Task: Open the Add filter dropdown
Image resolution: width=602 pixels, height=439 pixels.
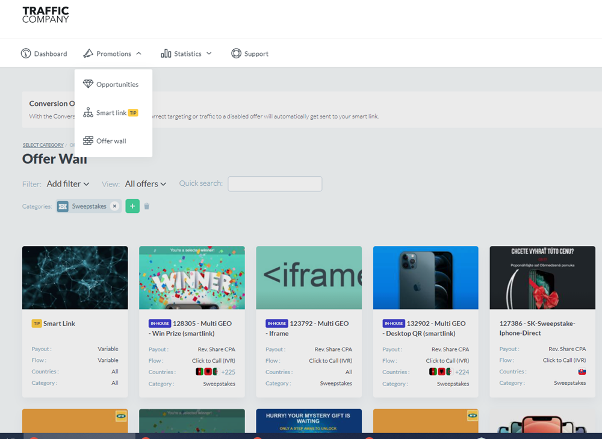Action: click(68, 184)
